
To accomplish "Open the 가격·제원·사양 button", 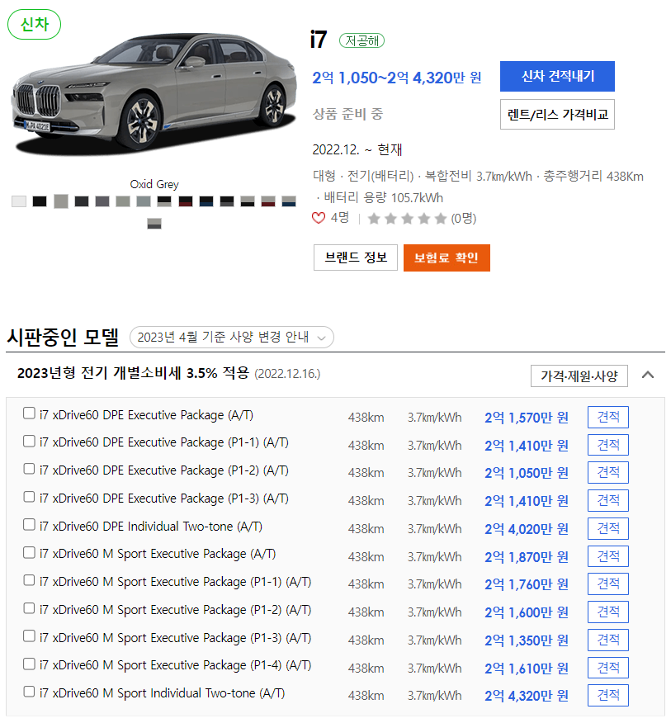I will click(579, 376).
